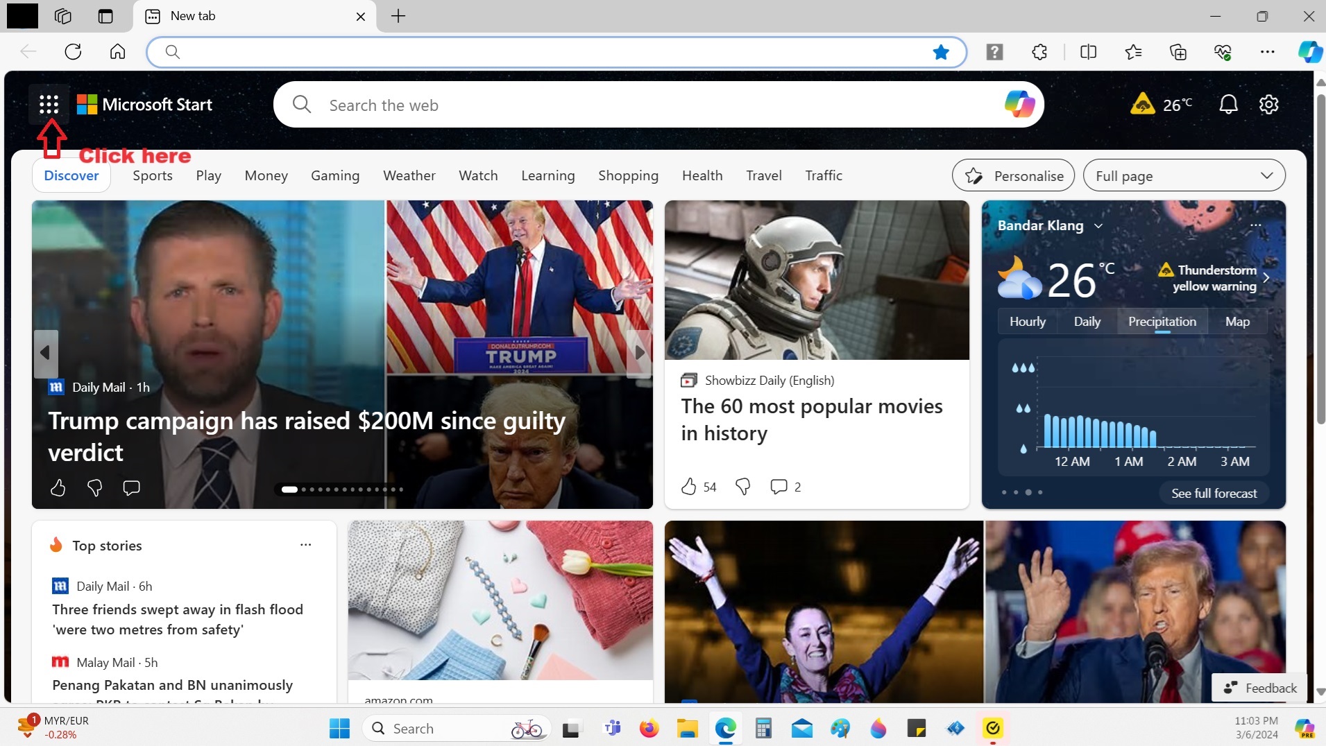This screenshot has width=1326, height=746.
Task: Dislike the 60 most popular movies story
Action: coord(742,487)
